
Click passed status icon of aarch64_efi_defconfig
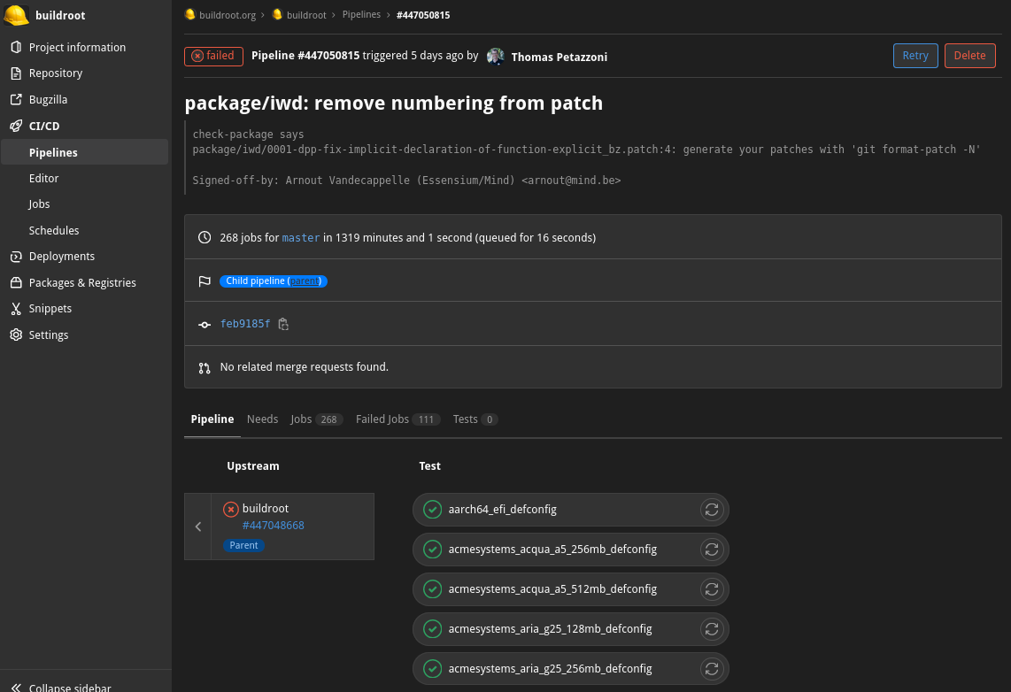pyautogui.click(x=432, y=510)
